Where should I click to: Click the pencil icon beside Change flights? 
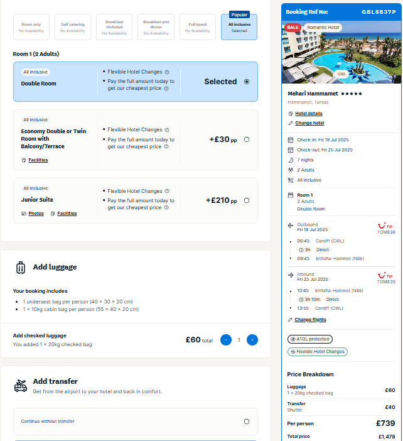(290, 320)
